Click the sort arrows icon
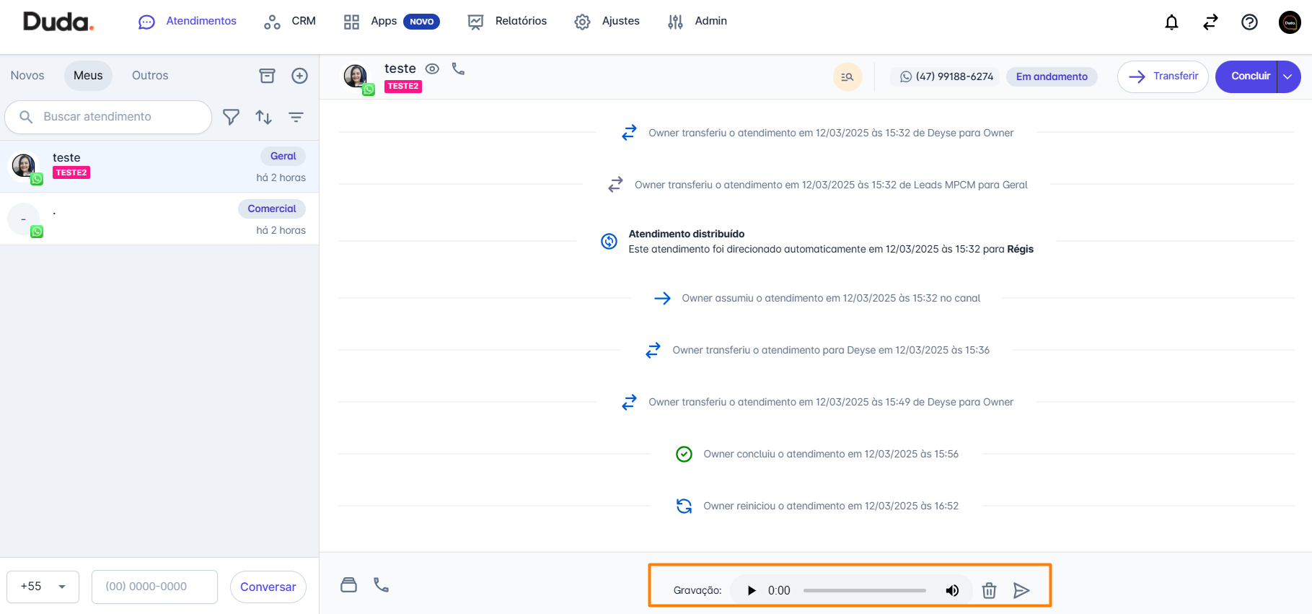Screen dimensions: 1312x614 pyautogui.click(x=263, y=117)
